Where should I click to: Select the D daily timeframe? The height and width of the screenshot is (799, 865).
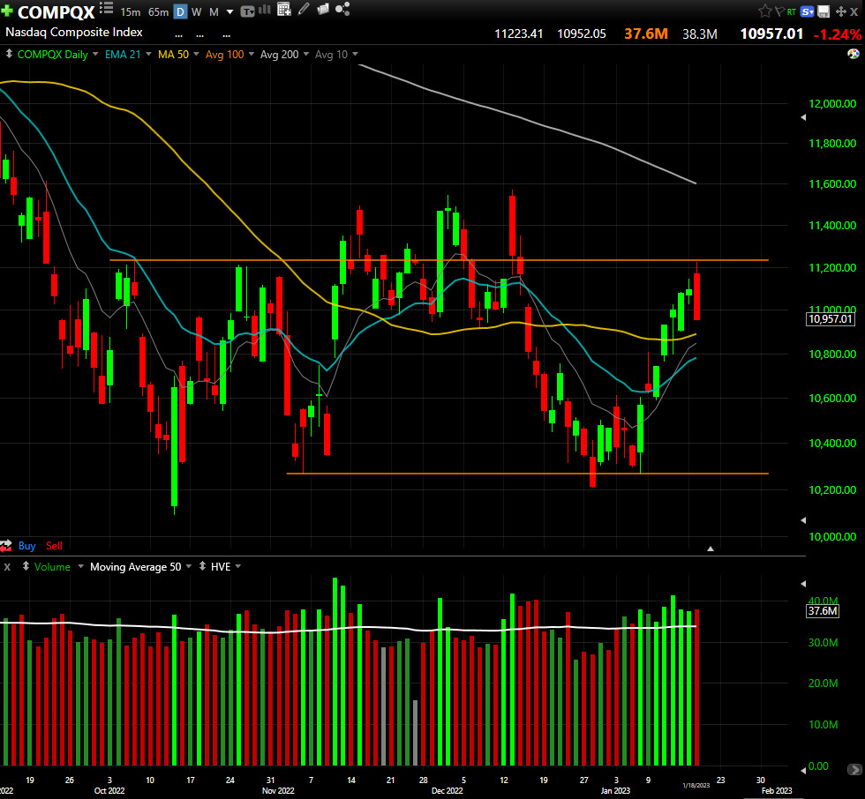point(180,11)
